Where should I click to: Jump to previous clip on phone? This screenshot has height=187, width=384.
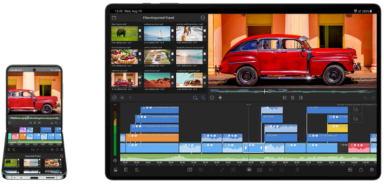point(31,123)
